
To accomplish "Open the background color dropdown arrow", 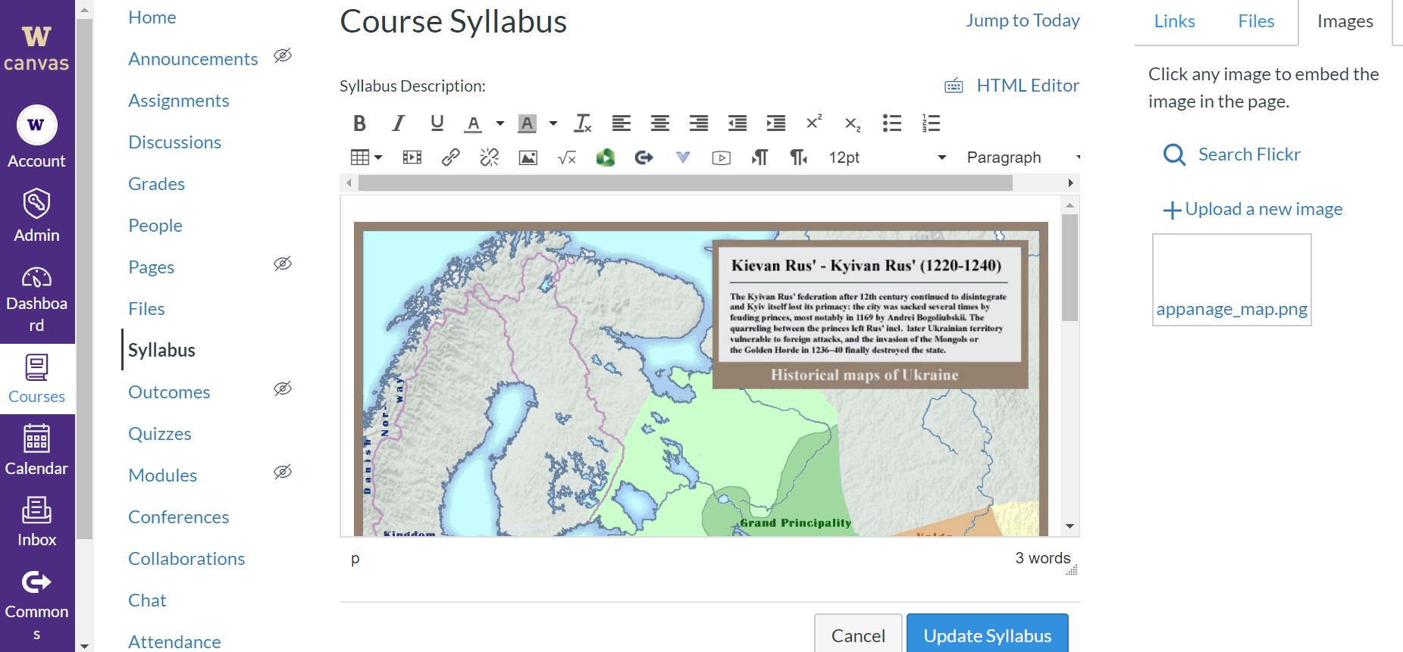I will (553, 123).
